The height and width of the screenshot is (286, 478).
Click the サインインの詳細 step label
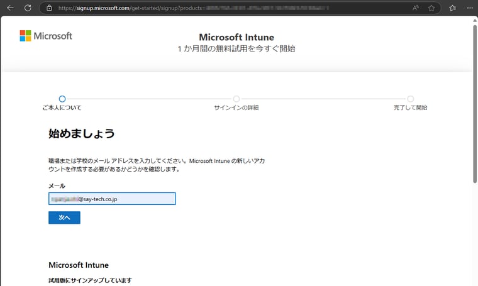point(236,108)
